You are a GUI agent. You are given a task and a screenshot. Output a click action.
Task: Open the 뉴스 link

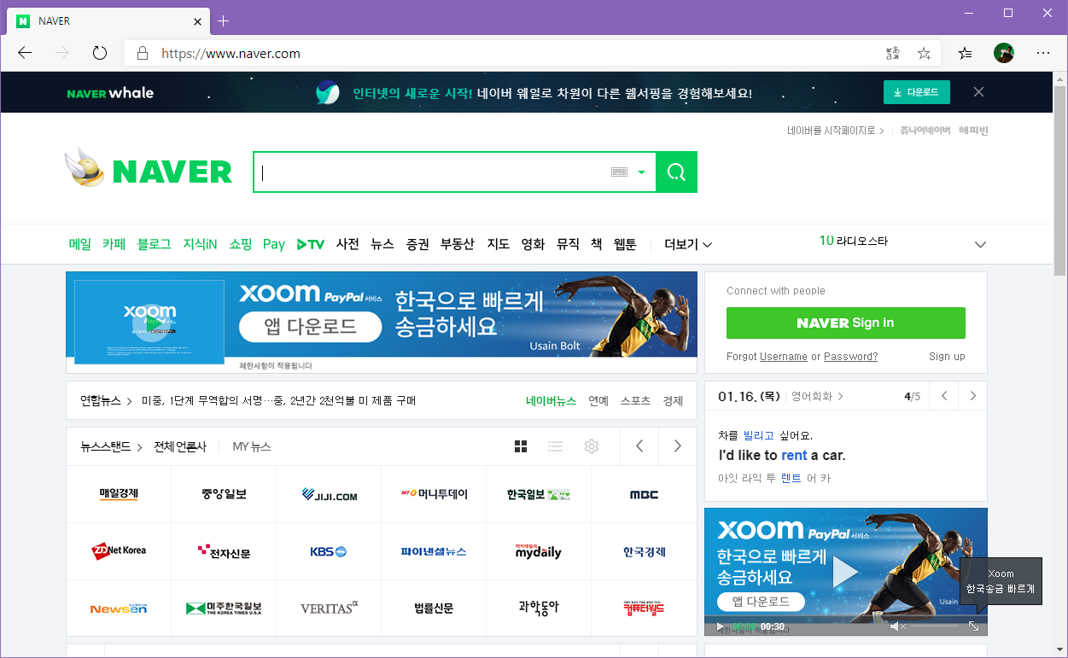(382, 244)
